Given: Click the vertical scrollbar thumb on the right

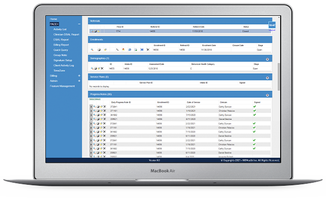Looking at the screenshot, I should pos(279,76).
